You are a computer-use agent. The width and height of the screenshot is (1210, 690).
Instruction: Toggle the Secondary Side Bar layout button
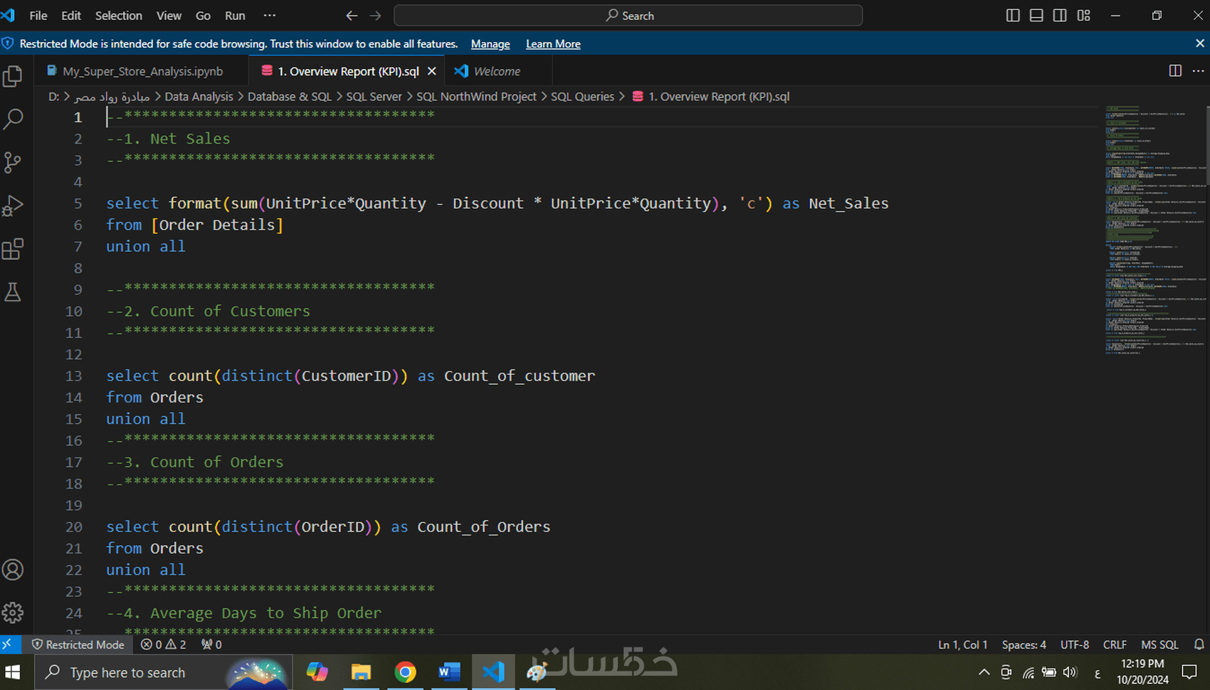tap(1060, 15)
